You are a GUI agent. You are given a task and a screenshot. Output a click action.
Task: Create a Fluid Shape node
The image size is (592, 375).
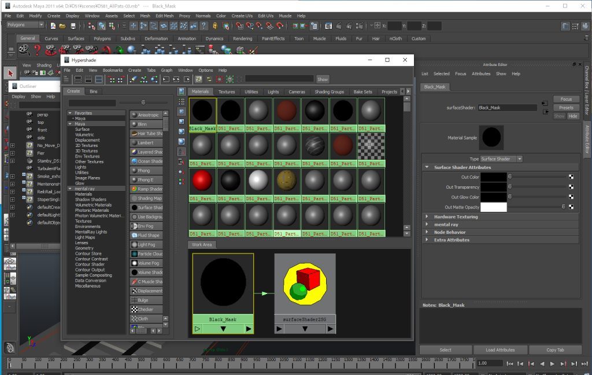click(x=146, y=235)
